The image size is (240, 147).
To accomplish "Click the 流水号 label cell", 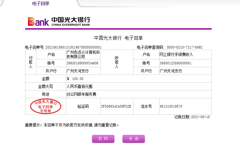I will tap(146, 106).
